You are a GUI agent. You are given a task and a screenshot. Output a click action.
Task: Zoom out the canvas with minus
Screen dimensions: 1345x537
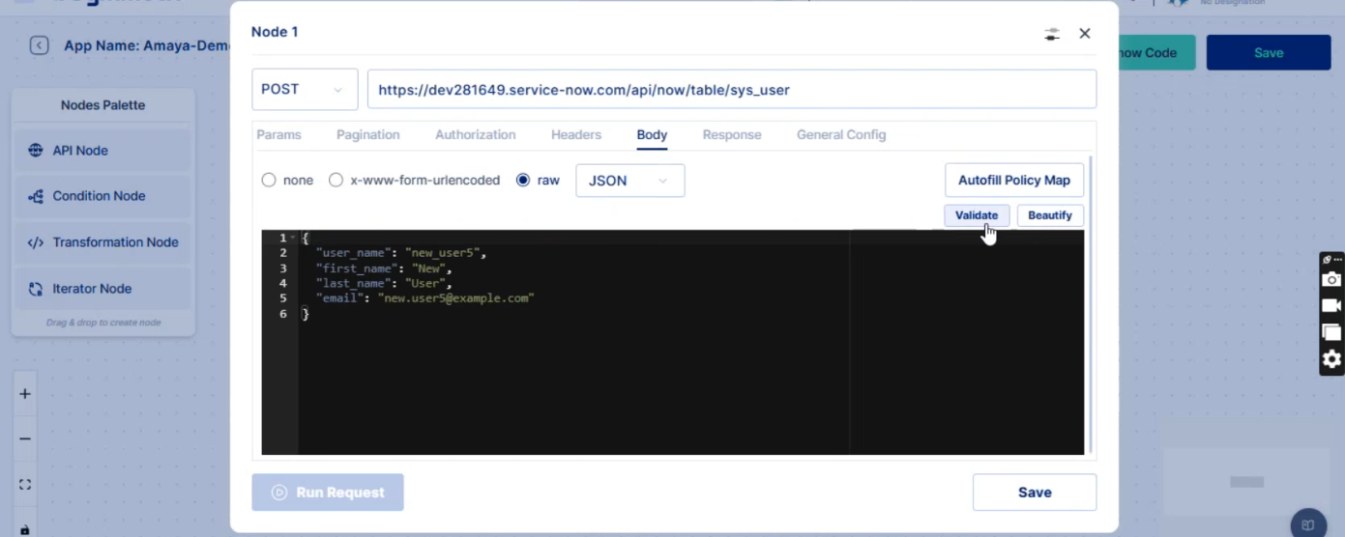tap(25, 438)
